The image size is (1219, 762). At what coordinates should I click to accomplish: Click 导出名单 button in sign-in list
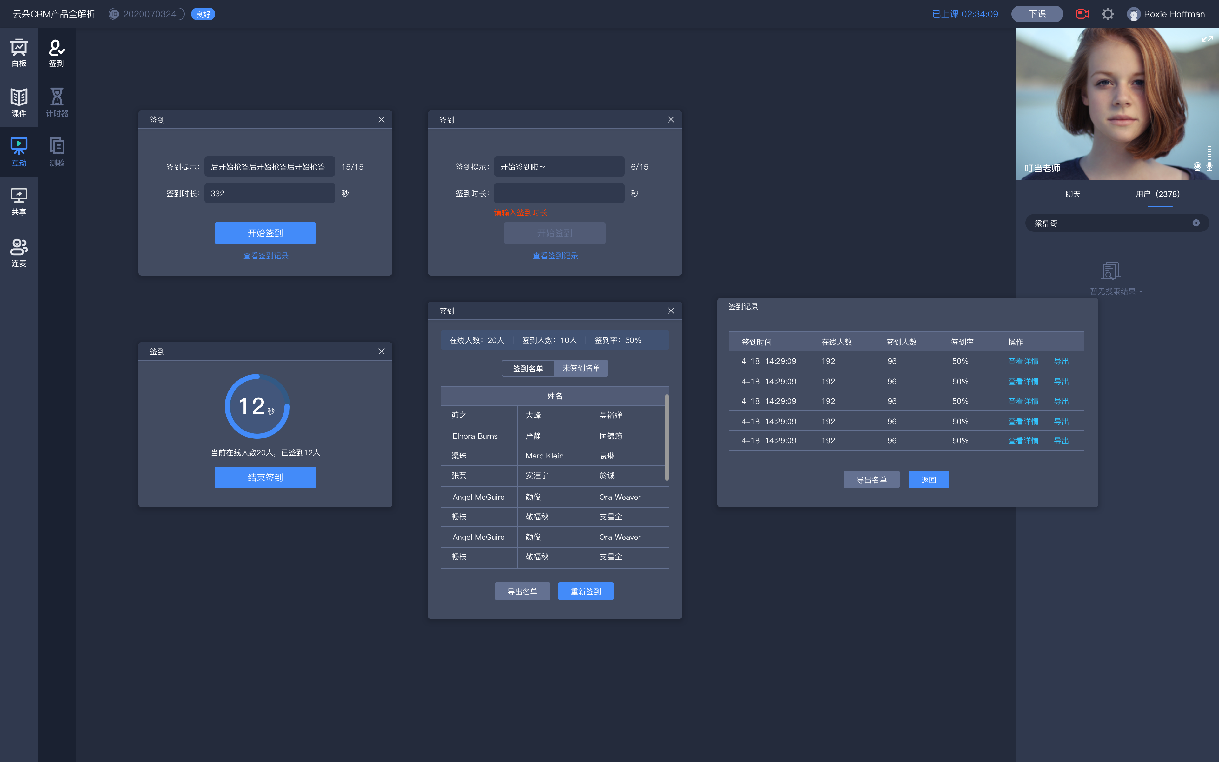[x=521, y=590]
